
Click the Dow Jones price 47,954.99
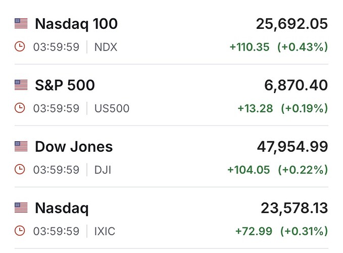292,147
